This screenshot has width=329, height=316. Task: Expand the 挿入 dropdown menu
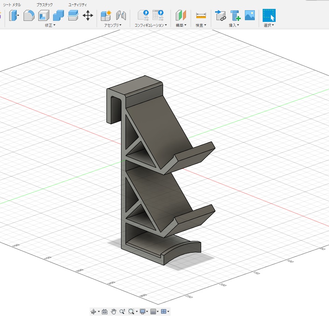[x=234, y=25]
